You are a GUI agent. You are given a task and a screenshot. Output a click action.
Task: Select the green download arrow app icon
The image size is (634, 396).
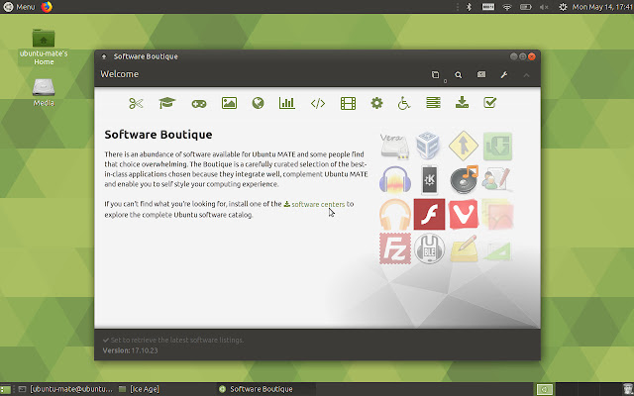point(497,147)
